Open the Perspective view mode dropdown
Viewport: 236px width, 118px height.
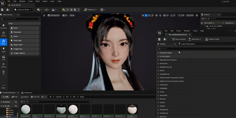(53, 15)
